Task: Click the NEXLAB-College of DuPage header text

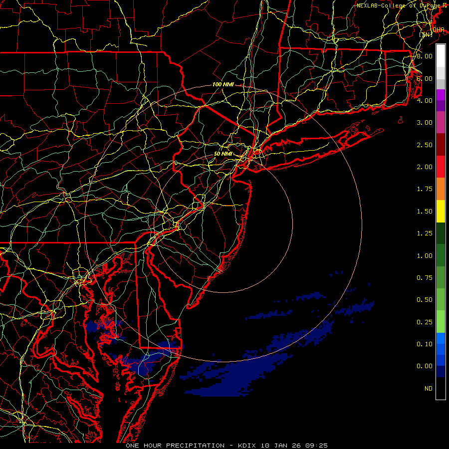Action: pyautogui.click(x=400, y=5)
